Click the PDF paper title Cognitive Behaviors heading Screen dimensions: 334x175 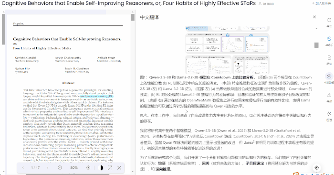67,44
